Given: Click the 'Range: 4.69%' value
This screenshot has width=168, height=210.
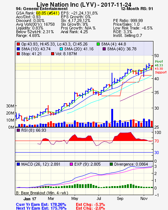Looking at the screenshot, I should click(28, 36).
